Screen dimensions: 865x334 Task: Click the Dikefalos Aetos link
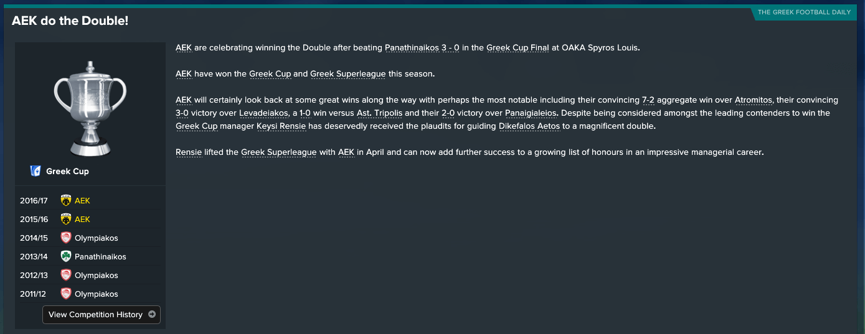[529, 126]
